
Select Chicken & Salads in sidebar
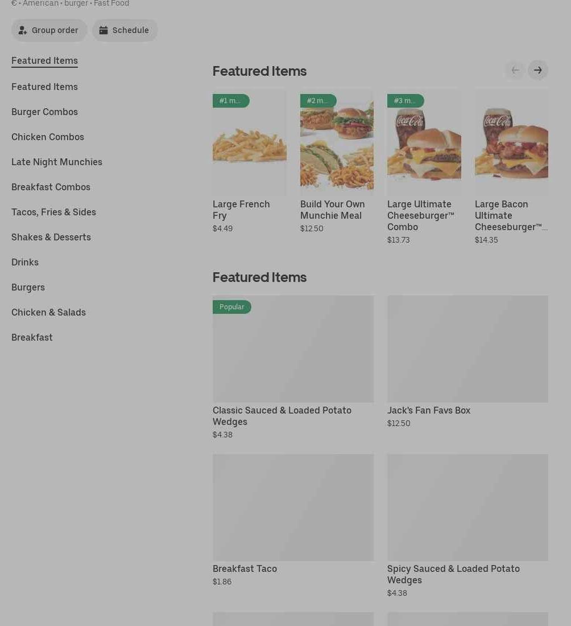point(48,312)
